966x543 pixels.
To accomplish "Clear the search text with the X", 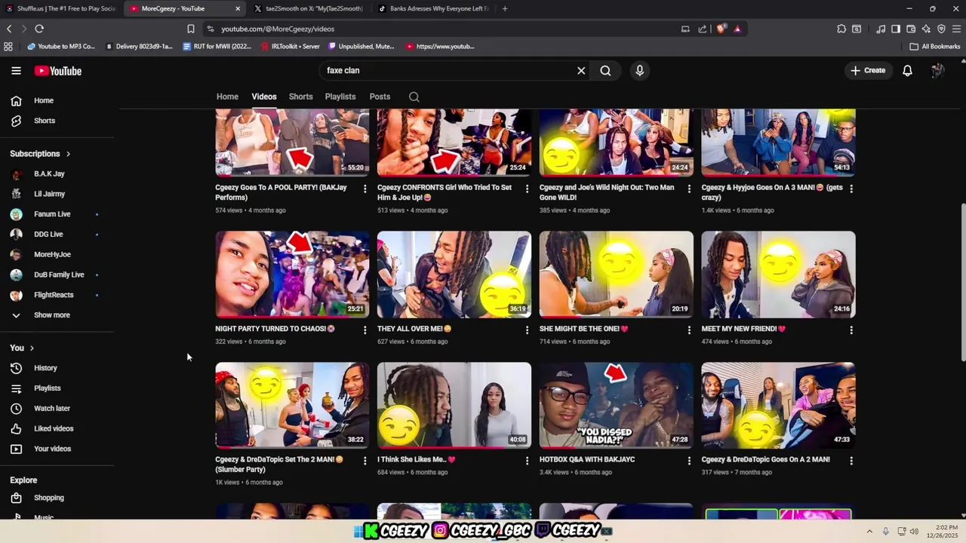I will pos(581,71).
